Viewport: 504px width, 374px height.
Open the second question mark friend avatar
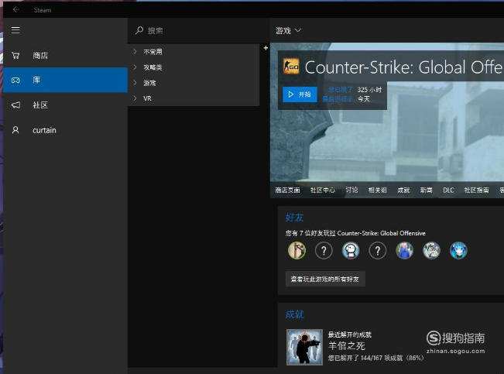click(x=378, y=251)
